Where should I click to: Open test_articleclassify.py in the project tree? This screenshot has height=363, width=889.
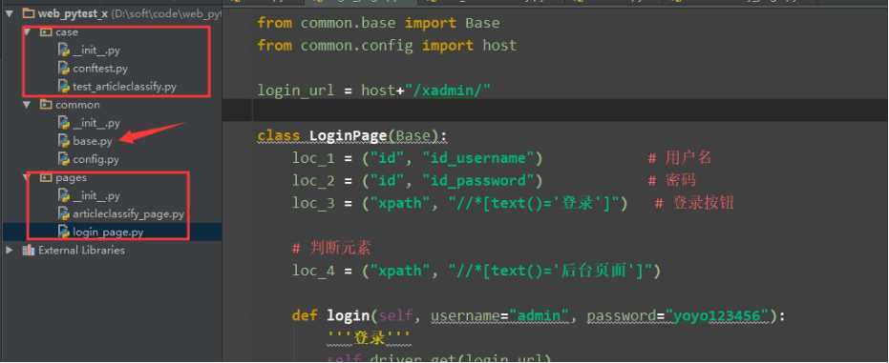pyautogui.click(x=124, y=87)
